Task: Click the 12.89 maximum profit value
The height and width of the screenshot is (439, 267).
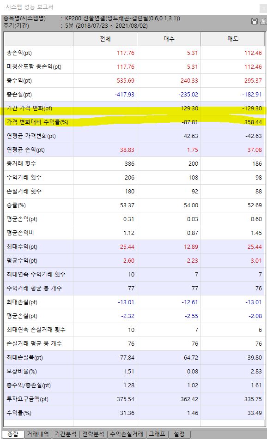Action: point(191,247)
